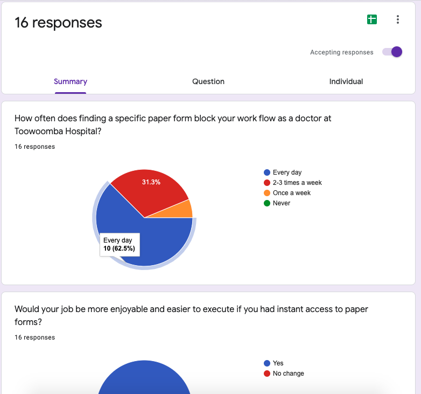This screenshot has width=421, height=394.
Task: Click the red No change legend dot
Action: pyautogui.click(x=267, y=374)
